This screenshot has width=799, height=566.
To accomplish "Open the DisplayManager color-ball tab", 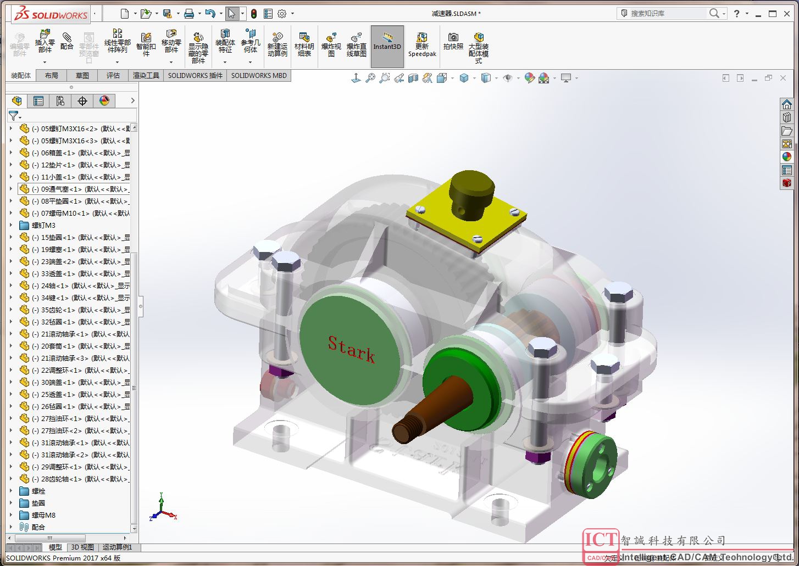I will [104, 101].
